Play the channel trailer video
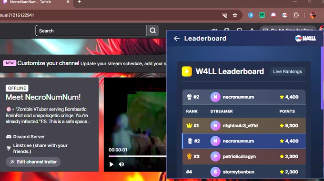 coord(111,164)
